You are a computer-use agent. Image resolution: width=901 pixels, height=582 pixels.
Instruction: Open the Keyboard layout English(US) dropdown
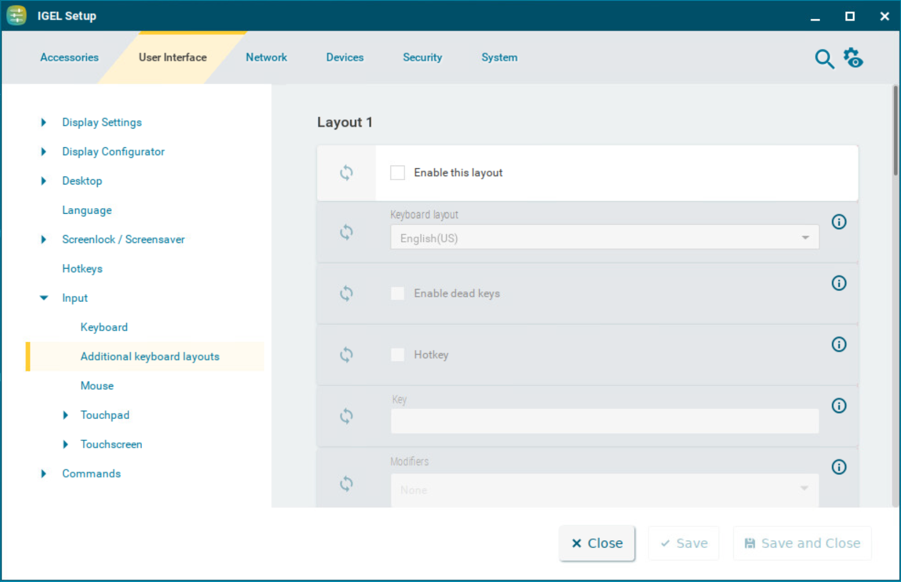point(604,238)
